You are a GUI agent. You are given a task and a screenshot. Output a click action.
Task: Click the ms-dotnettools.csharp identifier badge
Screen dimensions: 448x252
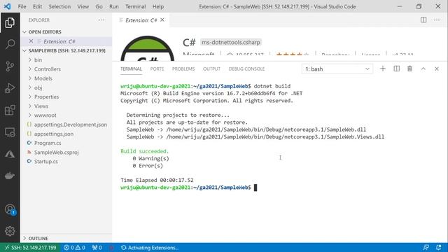point(231,42)
